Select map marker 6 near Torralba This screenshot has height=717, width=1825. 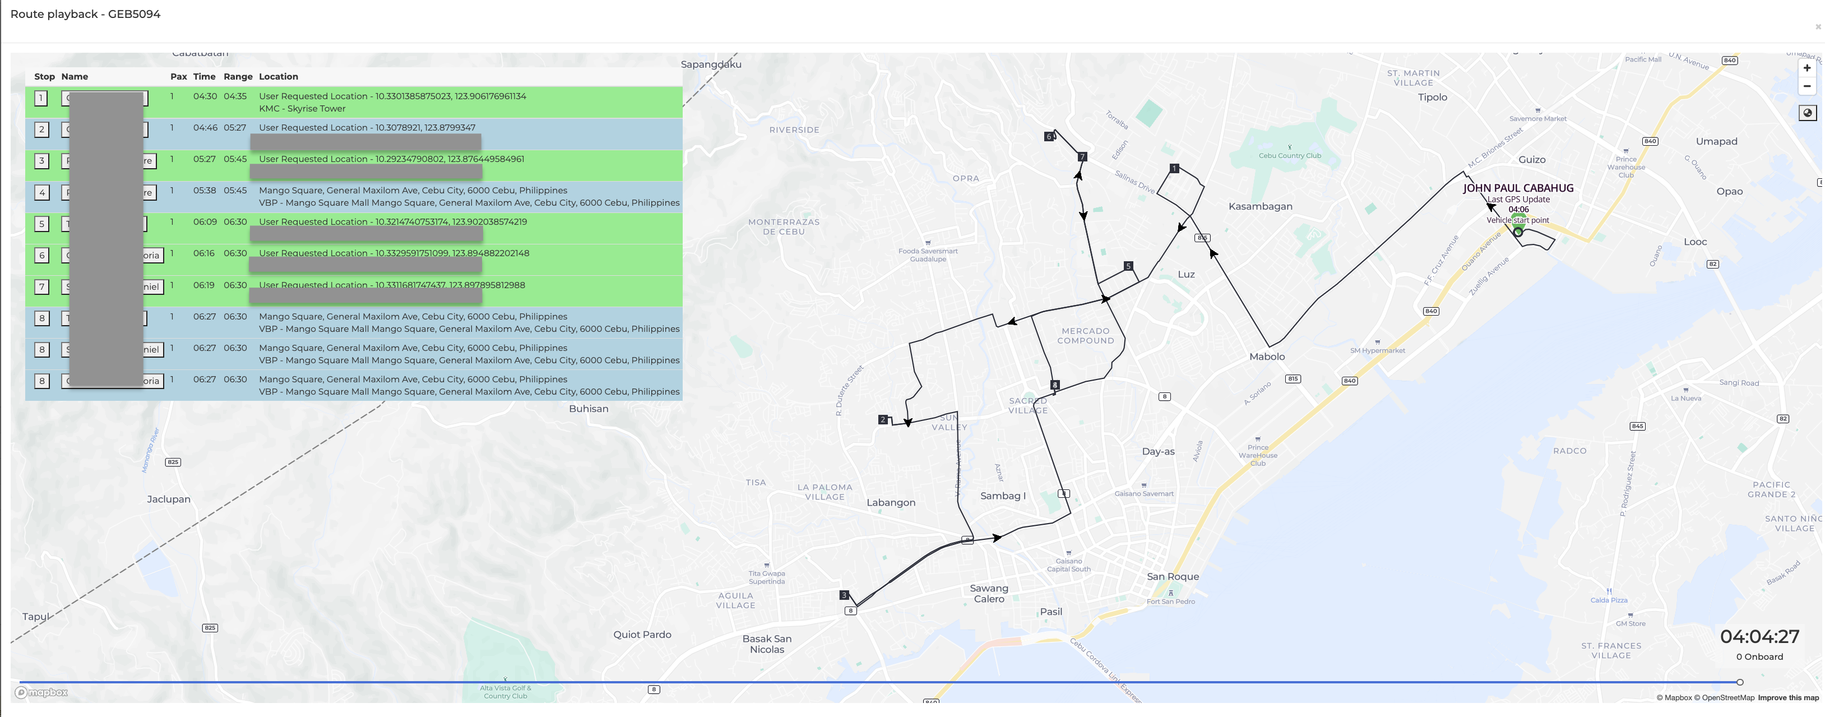(1049, 137)
